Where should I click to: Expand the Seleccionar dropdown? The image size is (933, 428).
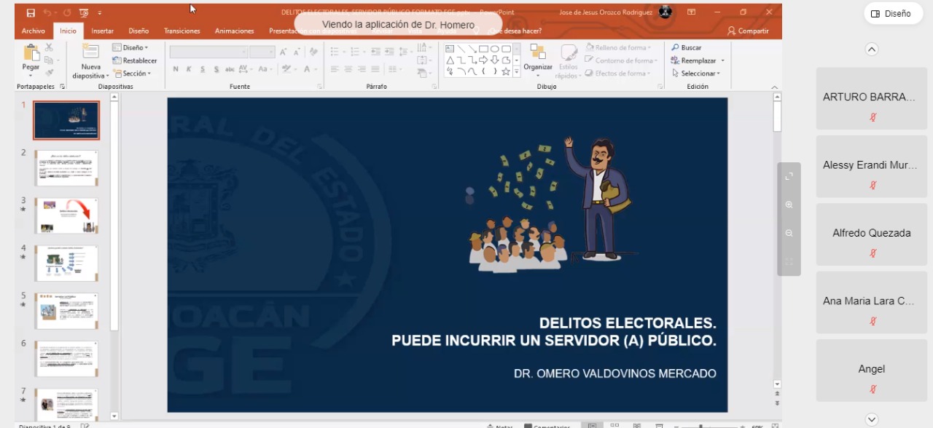(696, 74)
